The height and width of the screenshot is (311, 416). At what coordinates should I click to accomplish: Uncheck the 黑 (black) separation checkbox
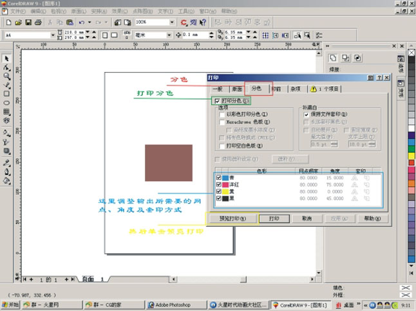pos(219,199)
